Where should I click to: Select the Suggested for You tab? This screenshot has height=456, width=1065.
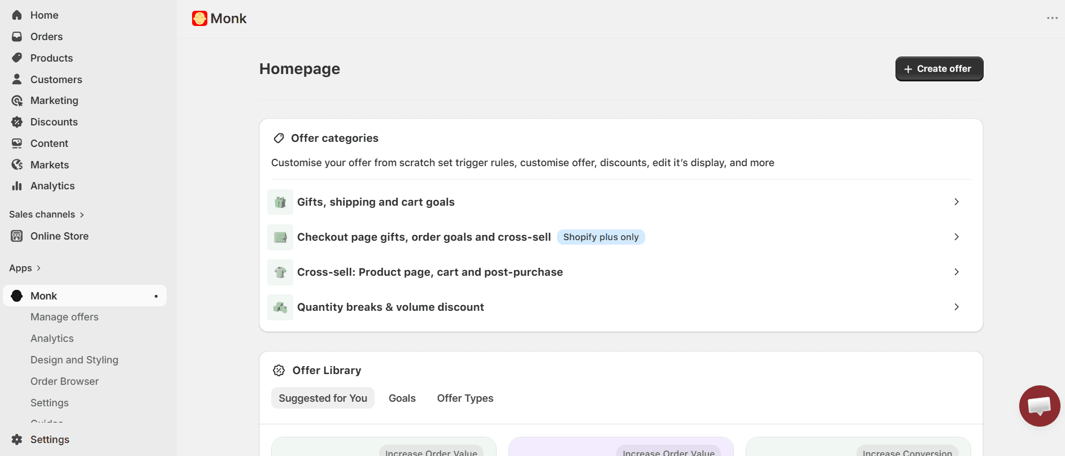click(323, 398)
